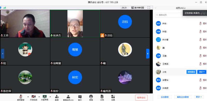Select 林承杰 speaking video tile
Viewport: 207px width, 101px height.
[x=75, y=24]
